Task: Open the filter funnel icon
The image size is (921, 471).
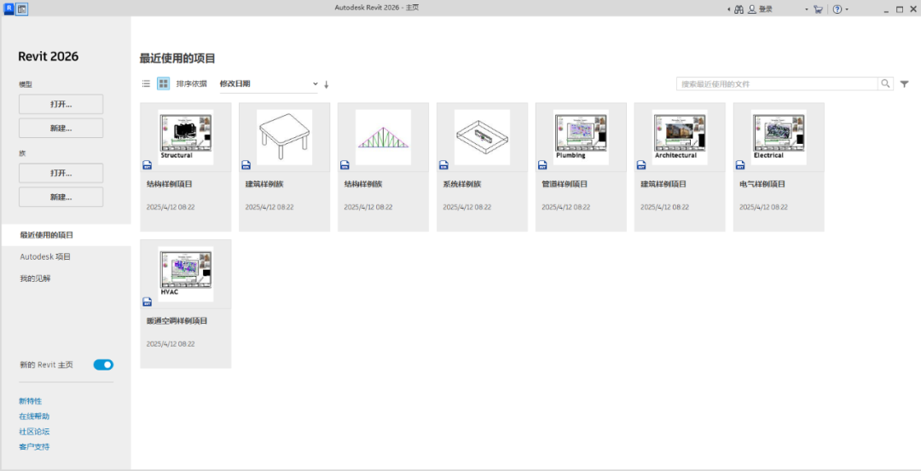Action: click(x=905, y=83)
